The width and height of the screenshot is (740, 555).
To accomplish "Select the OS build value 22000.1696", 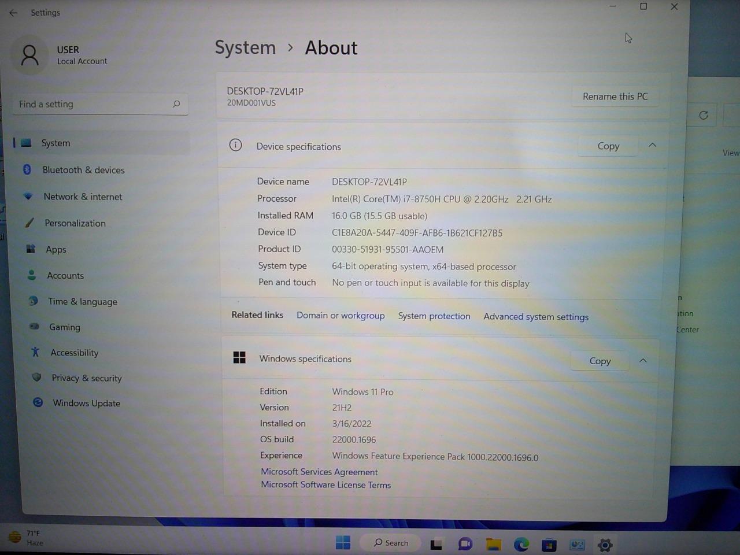I will (x=354, y=440).
